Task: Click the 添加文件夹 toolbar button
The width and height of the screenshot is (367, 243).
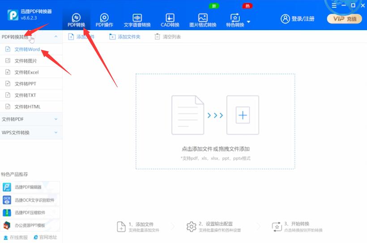Action: 125,37
